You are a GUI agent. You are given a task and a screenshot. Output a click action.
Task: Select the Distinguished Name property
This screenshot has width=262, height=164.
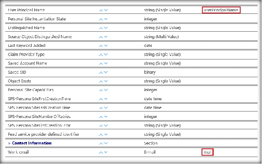click(26, 28)
